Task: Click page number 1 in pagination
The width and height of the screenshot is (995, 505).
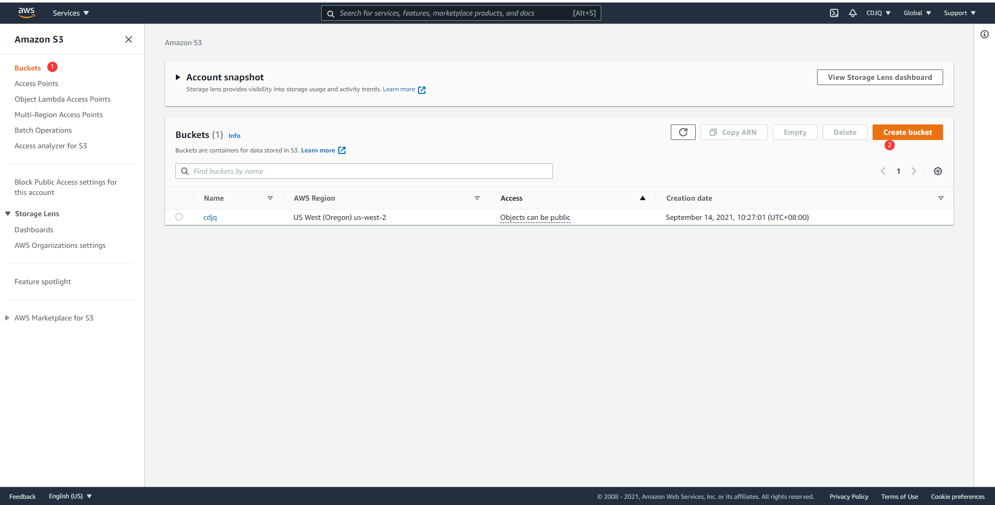Action: pos(899,171)
